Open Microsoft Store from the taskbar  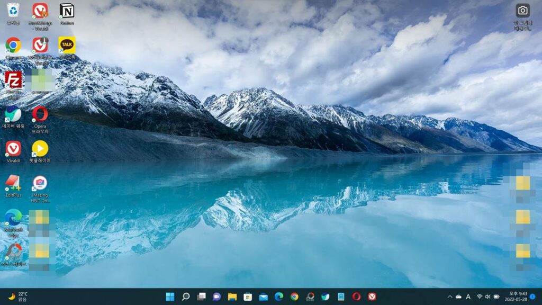[248, 297]
